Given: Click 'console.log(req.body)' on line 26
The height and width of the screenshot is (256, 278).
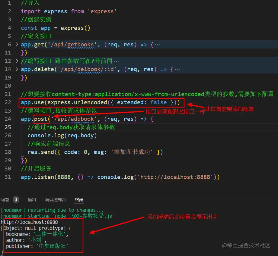Looking at the screenshot, I should 62,136.
